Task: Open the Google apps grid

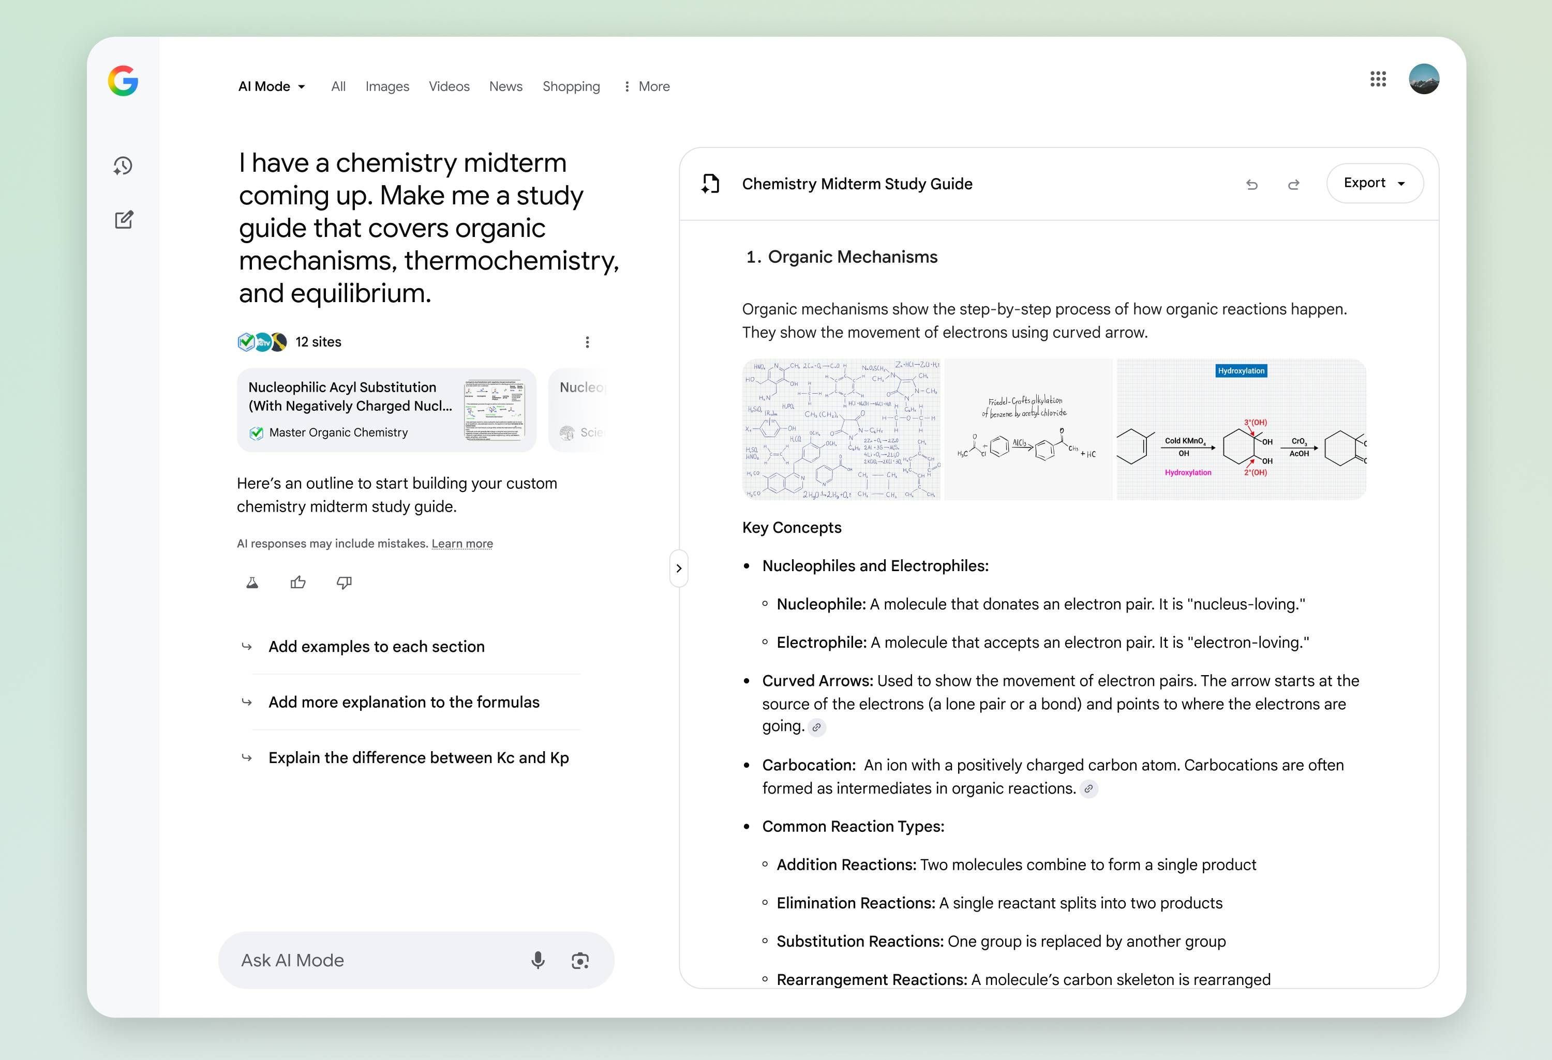Action: point(1378,79)
